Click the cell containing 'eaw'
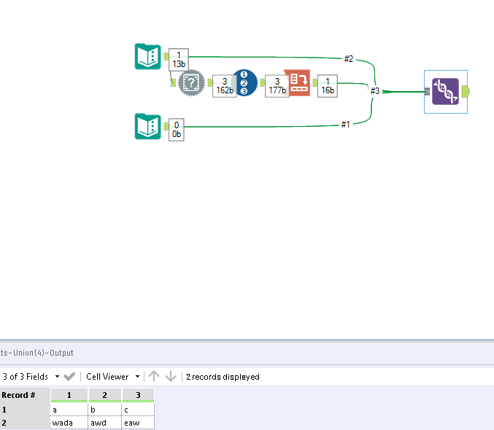This screenshot has width=494, height=430. coord(138,423)
